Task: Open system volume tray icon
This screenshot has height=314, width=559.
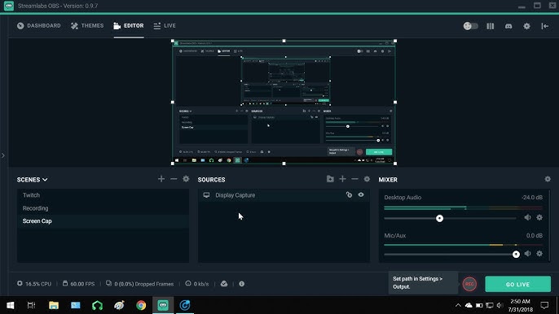Action: click(x=500, y=305)
